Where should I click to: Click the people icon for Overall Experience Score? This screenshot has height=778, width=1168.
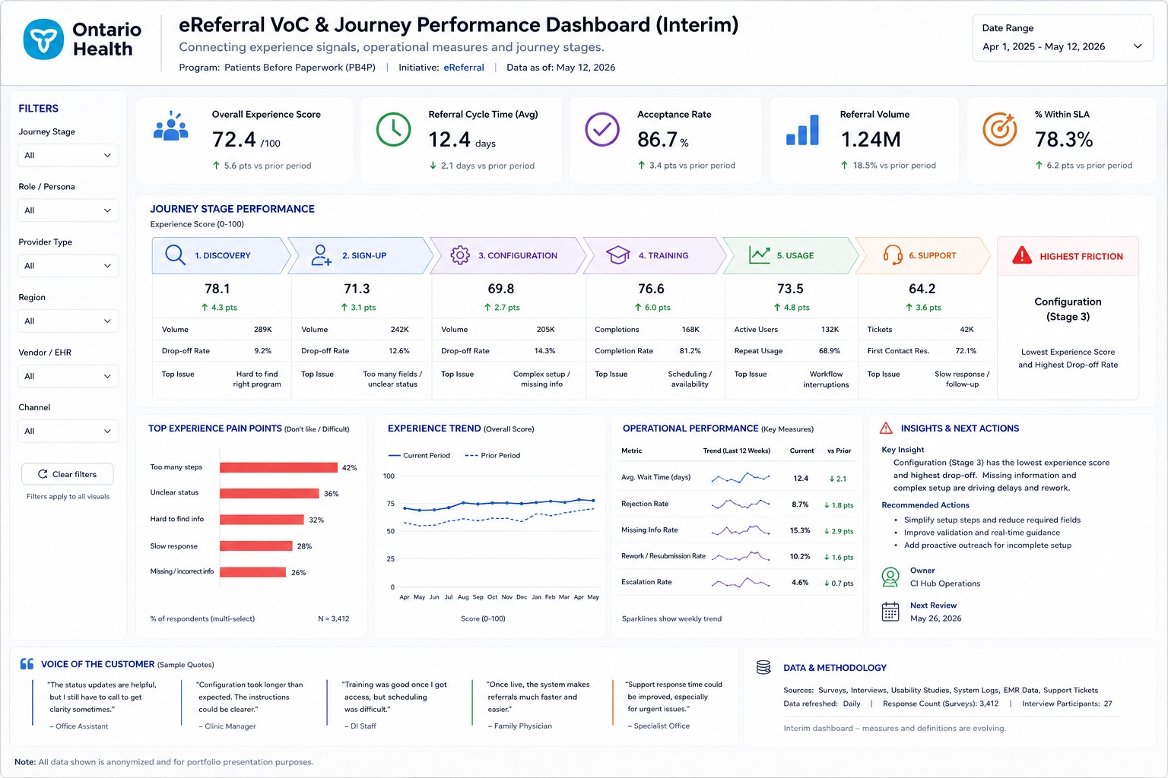point(171,126)
